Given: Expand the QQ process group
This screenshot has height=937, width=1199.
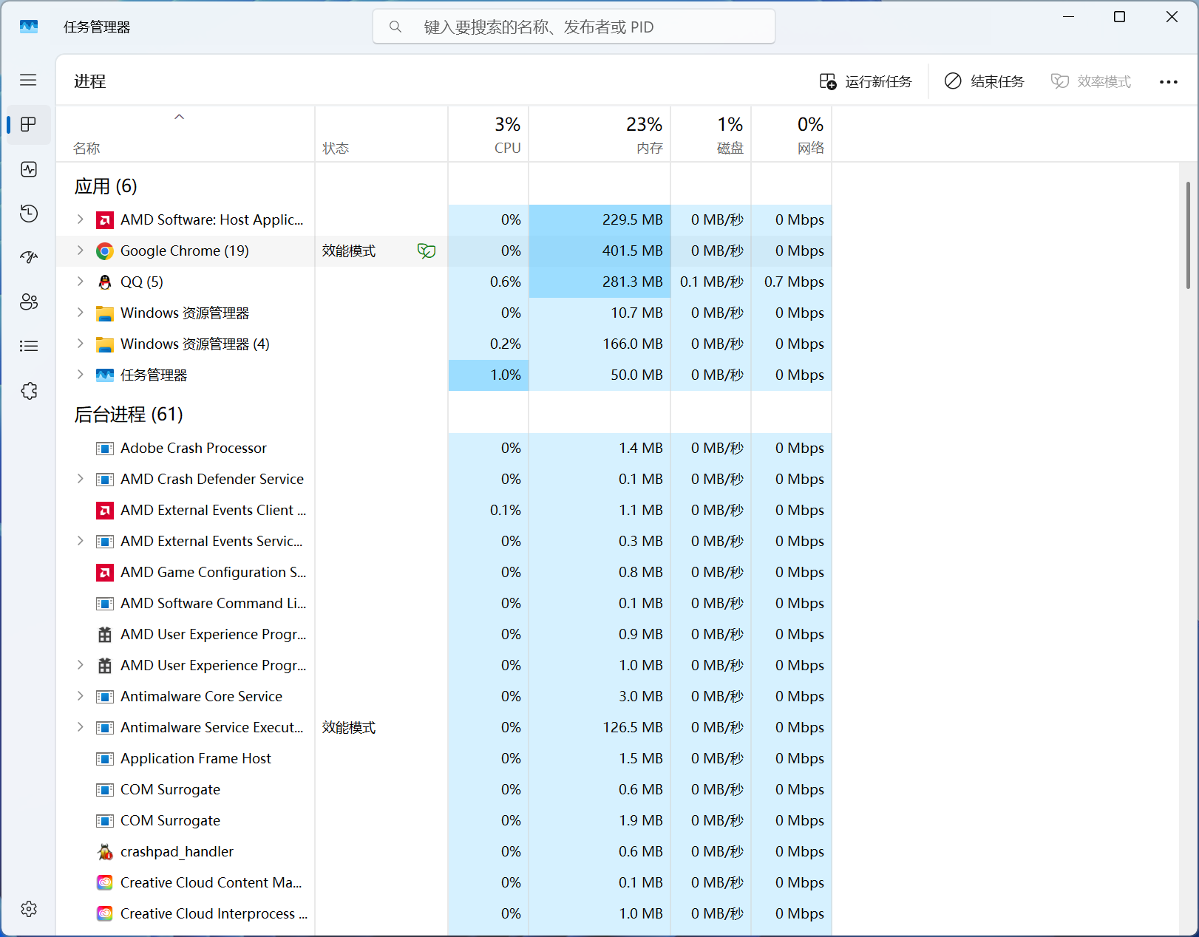Looking at the screenshot, I should (80, 282).
